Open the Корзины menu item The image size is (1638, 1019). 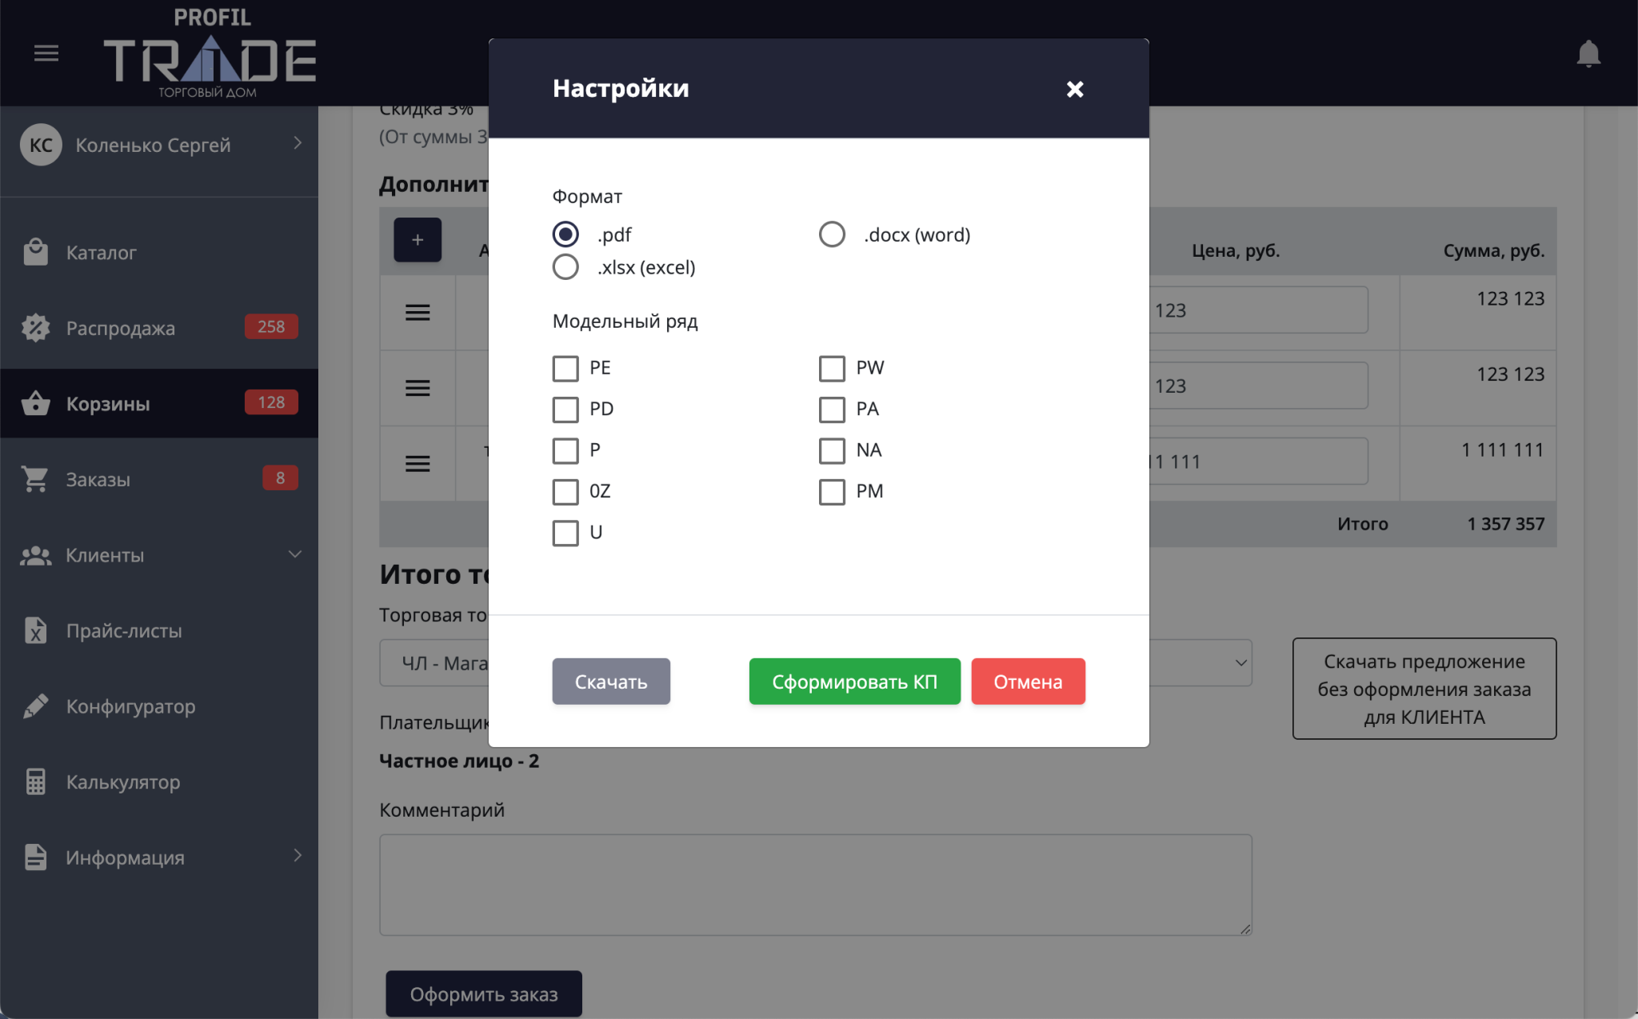108,404
